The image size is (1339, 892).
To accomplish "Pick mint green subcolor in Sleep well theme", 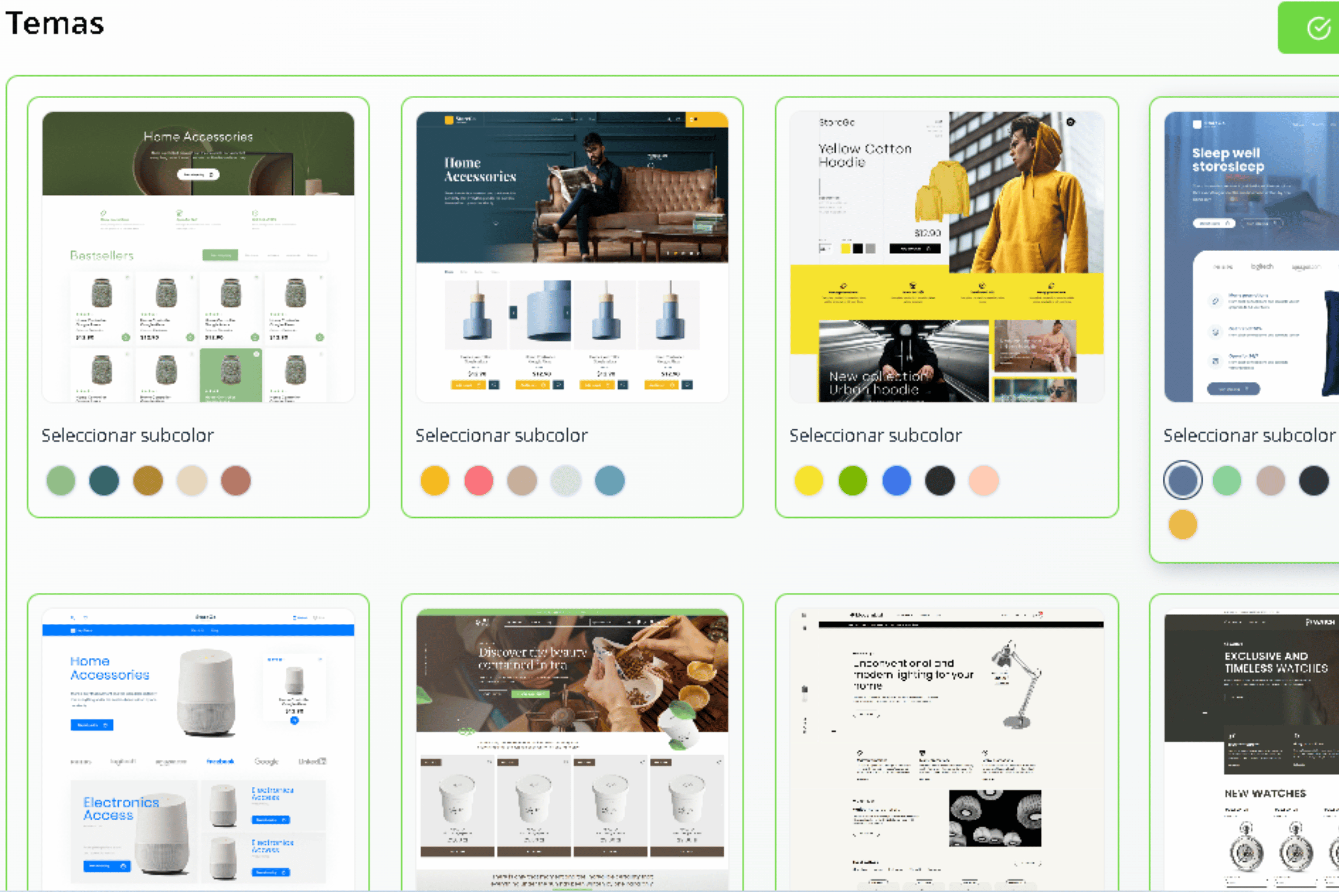I will (1227, 481).
